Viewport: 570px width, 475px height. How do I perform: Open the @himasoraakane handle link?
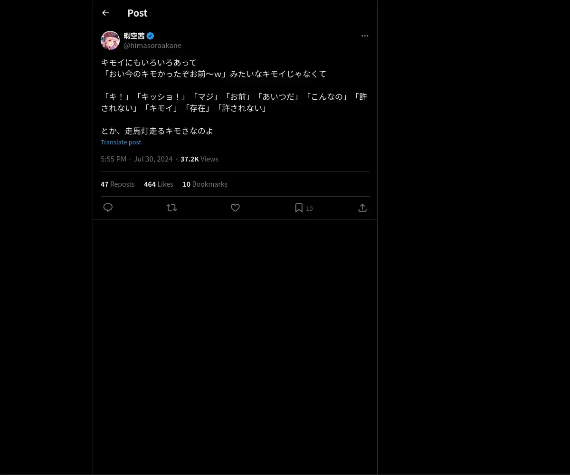coord(152,46)
